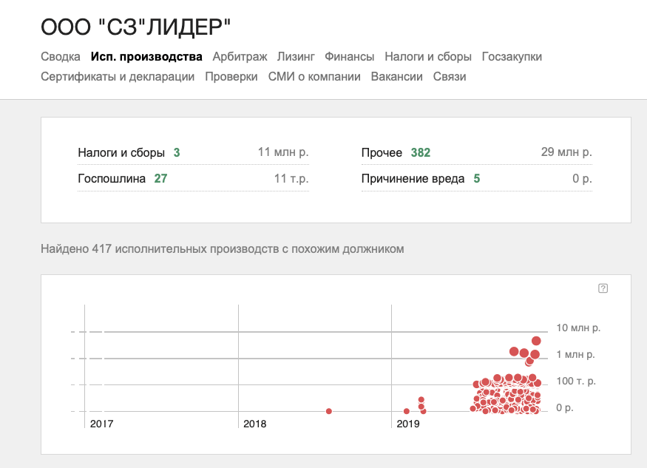Open the chart help question-mark icon
The width and height of the screenshot is (647, 468).
click(x=603, y=288)
